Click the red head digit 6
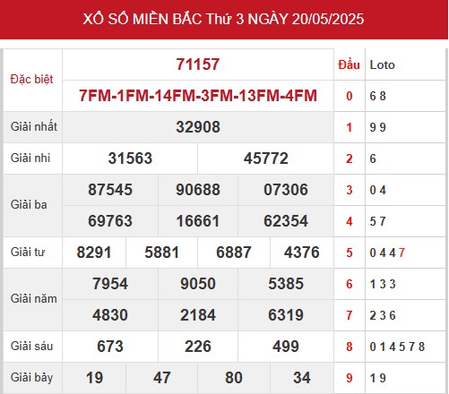This screenshot has width=449, height=394. click(x=350, y=284)
